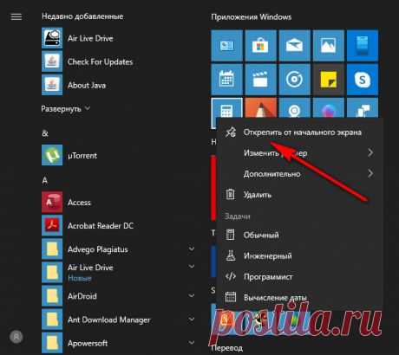Open the Advego Plagiatus folder icon
The image size is (399, 355).
pos(52,249)
